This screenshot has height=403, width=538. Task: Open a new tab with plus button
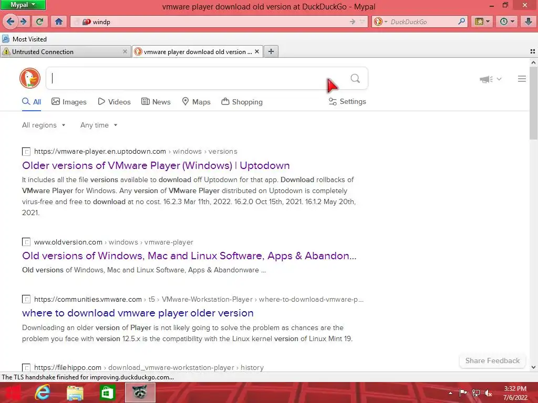click(x=271, y=51)
